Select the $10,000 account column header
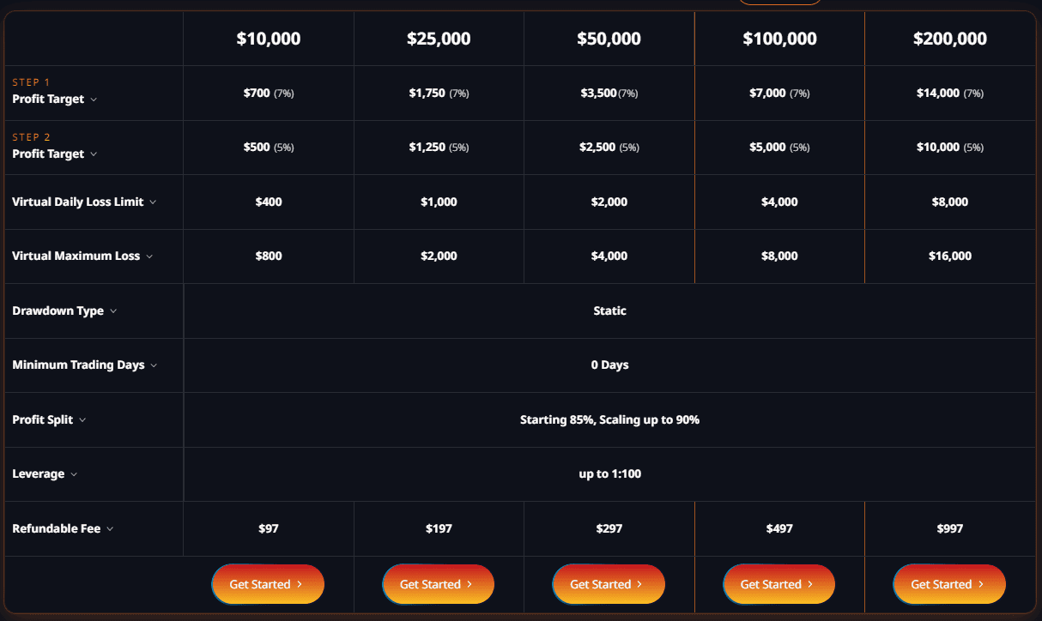1042x621 pixels. click(x=268, y=39)
